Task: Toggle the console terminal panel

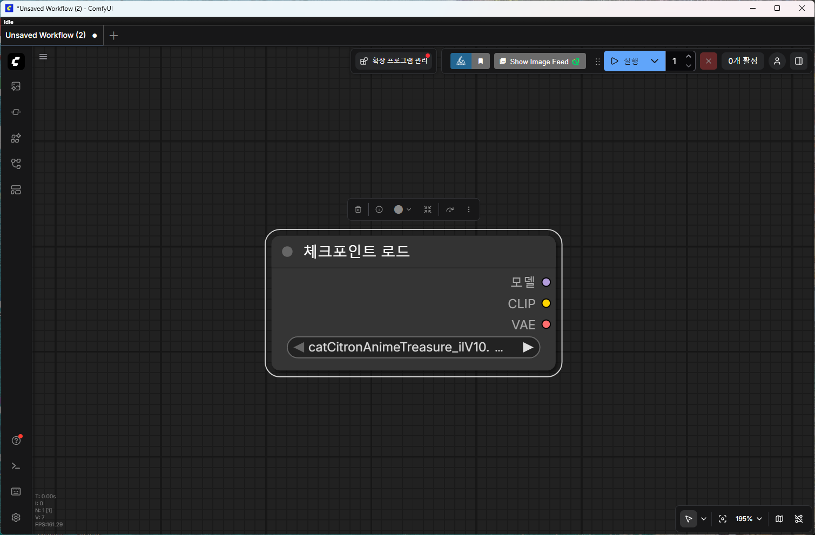Action: coord(16,466)
